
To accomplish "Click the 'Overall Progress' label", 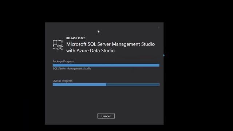I will (x=62, y=81).
